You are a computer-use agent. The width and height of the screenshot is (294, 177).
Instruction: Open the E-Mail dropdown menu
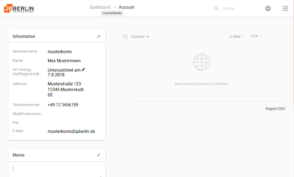[237, 37]
